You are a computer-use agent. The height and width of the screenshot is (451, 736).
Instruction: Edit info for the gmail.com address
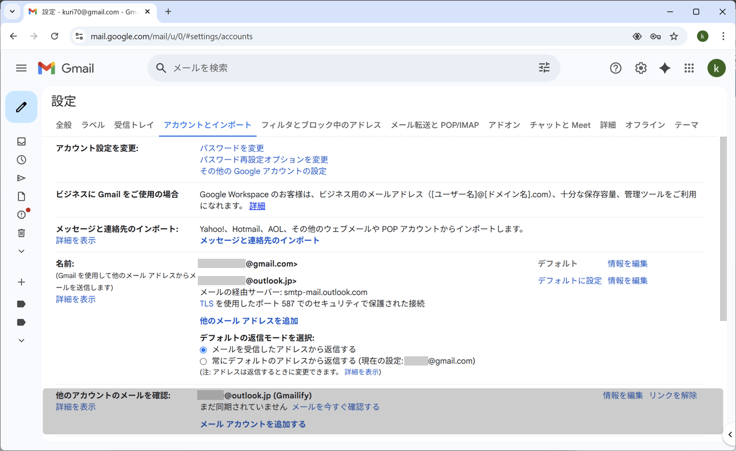click(x=627, y=263)
